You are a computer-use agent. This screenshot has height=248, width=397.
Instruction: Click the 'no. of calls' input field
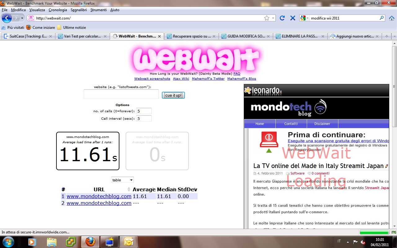(x=144, y=111)
